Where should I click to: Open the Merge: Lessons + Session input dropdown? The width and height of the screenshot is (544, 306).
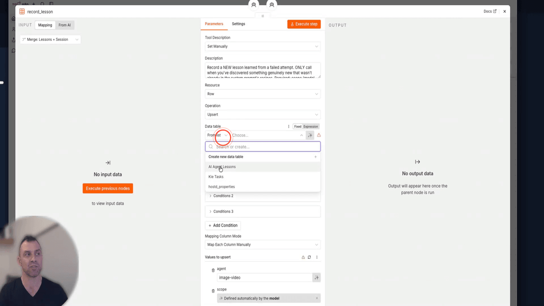tap(50, 39)
